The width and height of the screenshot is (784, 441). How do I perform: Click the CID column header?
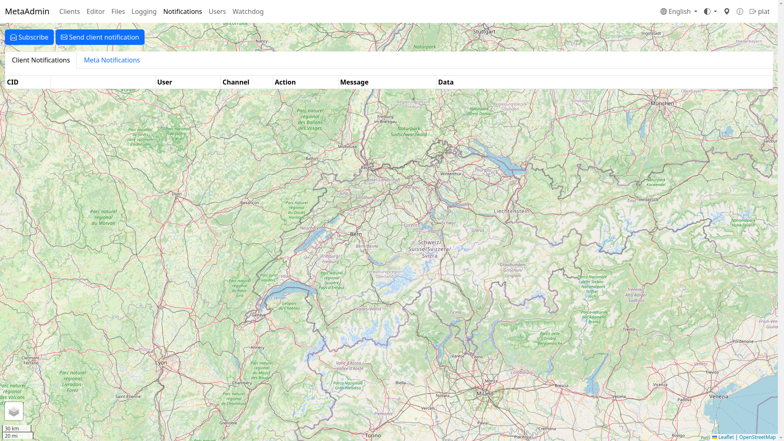click(13, 82)
